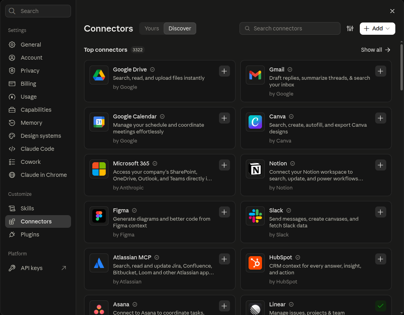Click the vertical scrollbar thumb
The width and height of the screenshot is (404, 315).
coord(401,67)
